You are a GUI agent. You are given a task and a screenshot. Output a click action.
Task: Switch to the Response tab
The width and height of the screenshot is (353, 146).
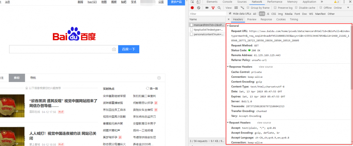[266, 19]
